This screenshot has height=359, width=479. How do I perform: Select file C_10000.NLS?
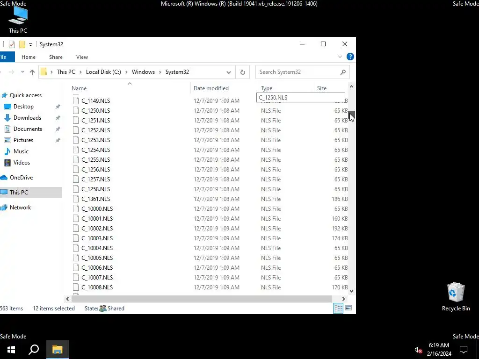[97, 209]
